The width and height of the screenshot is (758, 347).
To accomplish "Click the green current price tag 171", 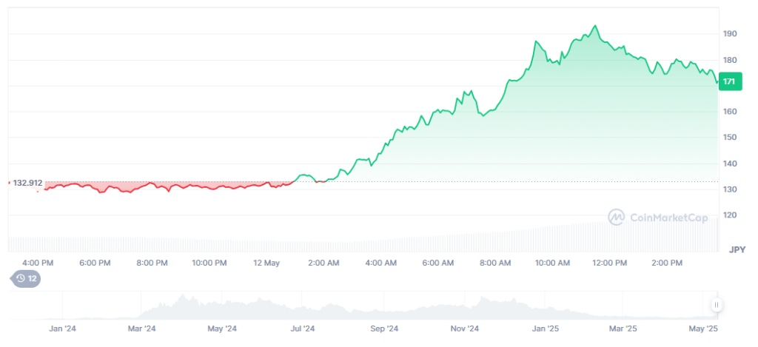I will click(729, 82).
